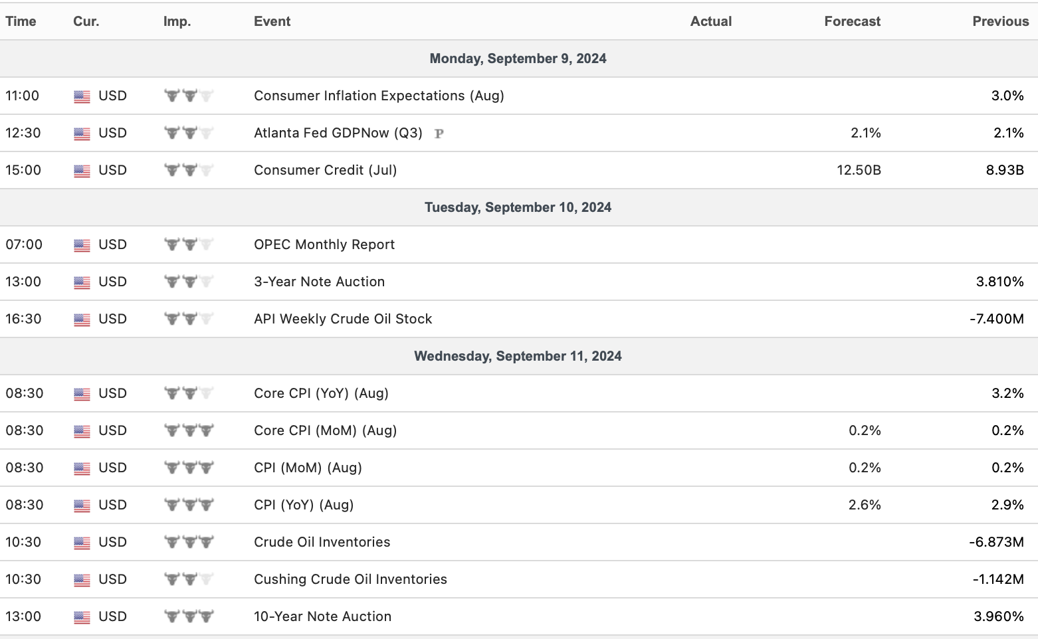Viewport: 1038px width, 639px height.
Task: Click the three-bull importance icon for Crude Oil Inventories
Action: click(189, 542)
